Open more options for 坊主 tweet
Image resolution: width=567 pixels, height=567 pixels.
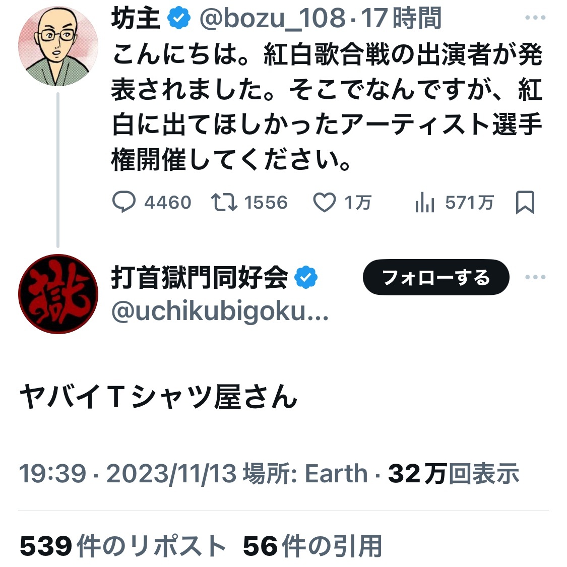(x=535, y=18)
